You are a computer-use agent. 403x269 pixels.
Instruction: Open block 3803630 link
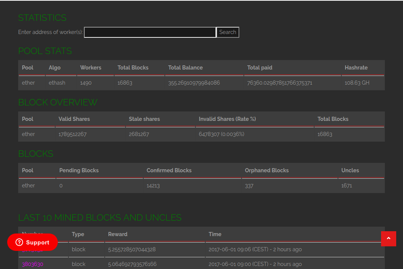coord(33,264)
